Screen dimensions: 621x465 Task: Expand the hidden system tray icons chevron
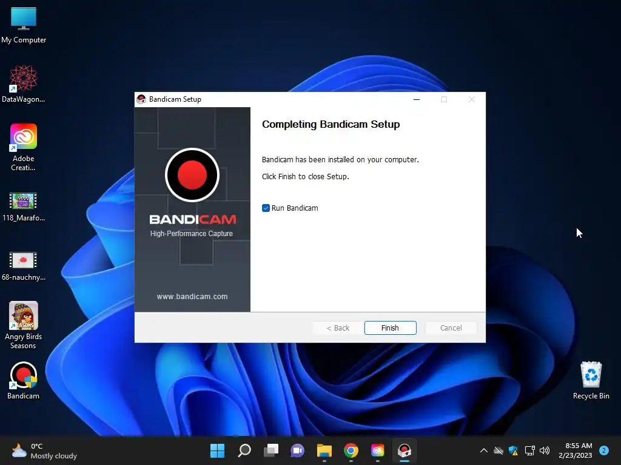tap(483, 450)
